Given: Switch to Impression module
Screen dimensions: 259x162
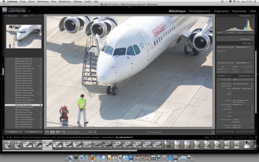Looking at the screenshot, I should [x=239, y=11].
